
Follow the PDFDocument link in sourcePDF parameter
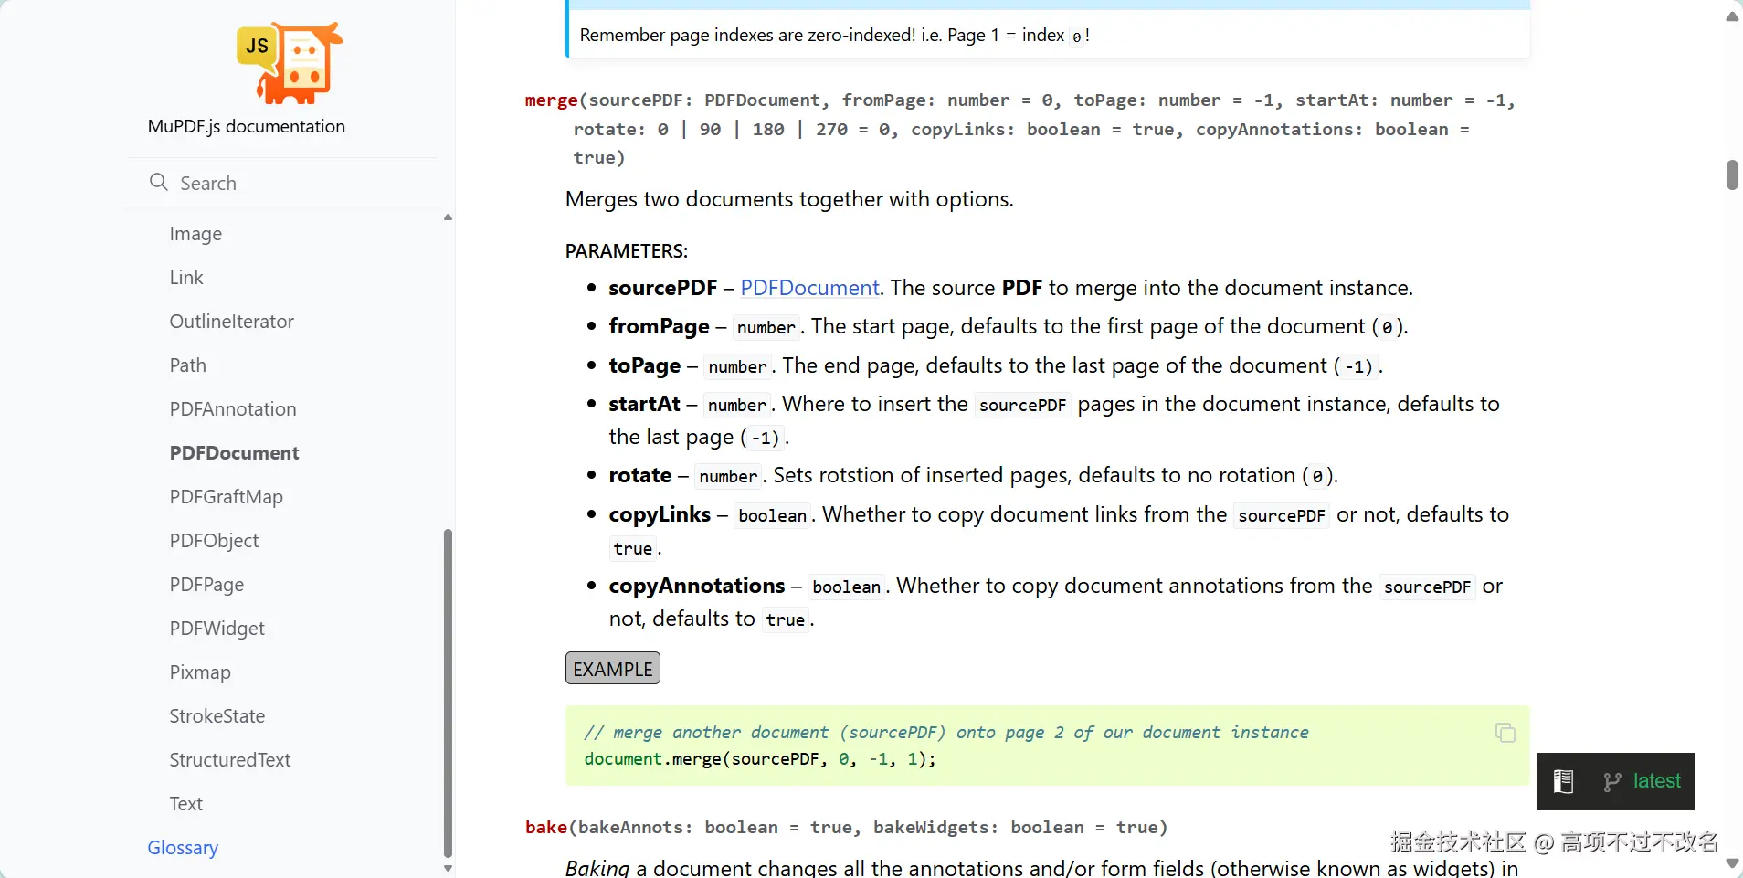click(x=809, y=288)
